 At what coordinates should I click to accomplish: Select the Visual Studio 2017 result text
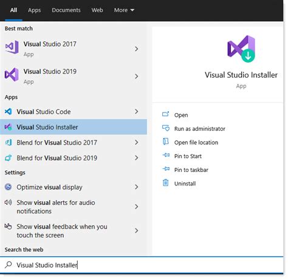tap(50, 44)
